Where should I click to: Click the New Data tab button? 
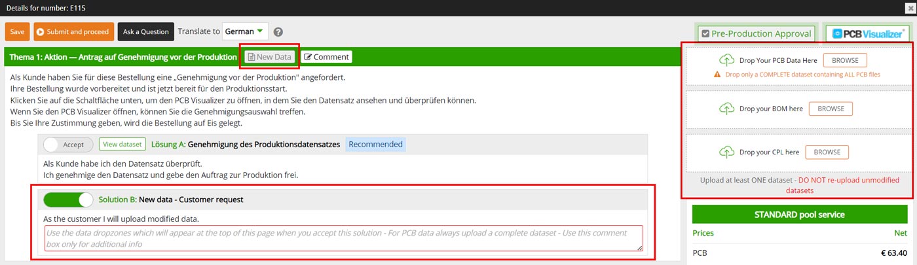(x=270, y=57)
